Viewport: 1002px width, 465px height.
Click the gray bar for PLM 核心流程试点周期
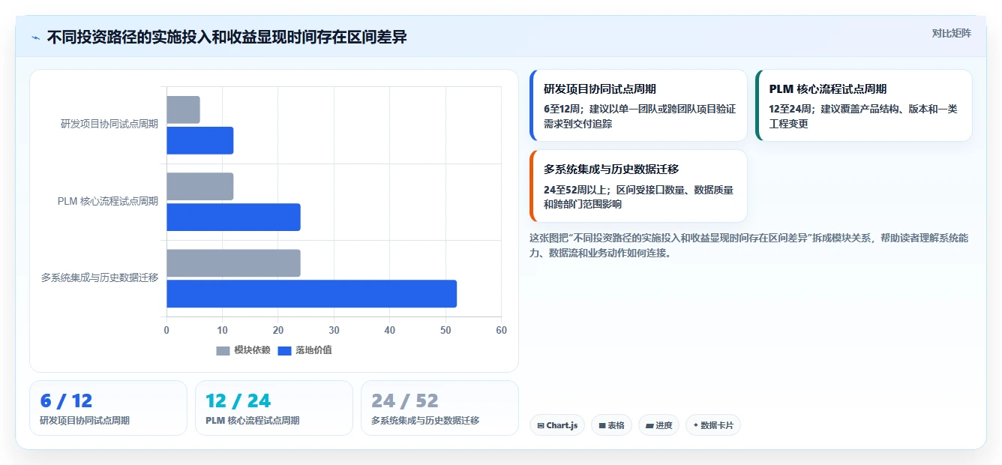(200, 187)
